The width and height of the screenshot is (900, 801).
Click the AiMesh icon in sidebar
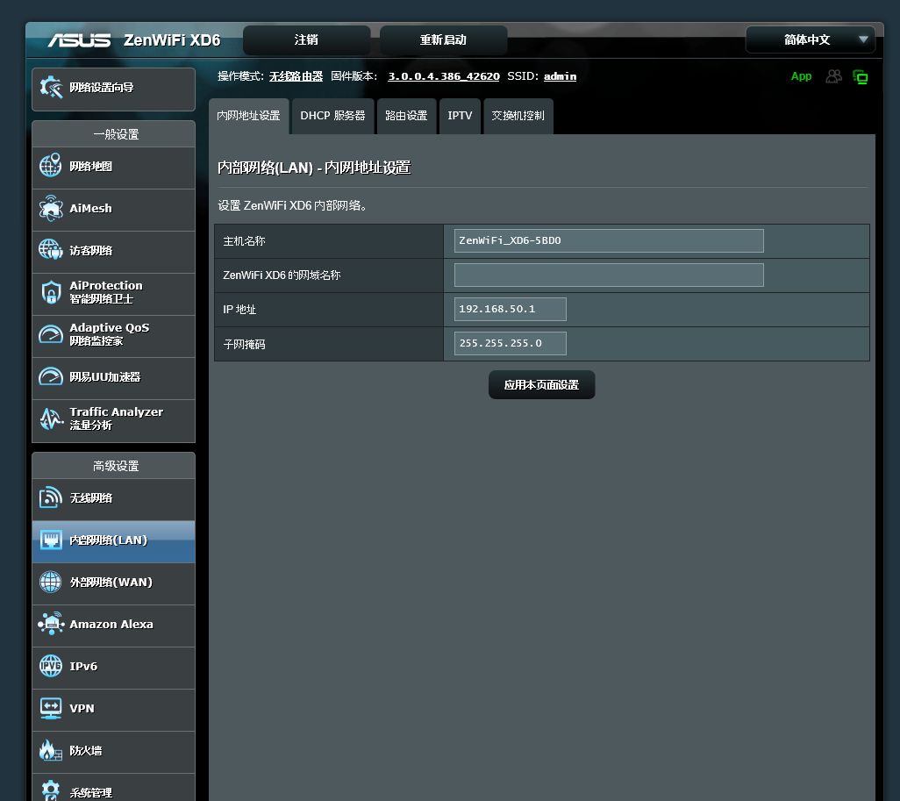51,209
